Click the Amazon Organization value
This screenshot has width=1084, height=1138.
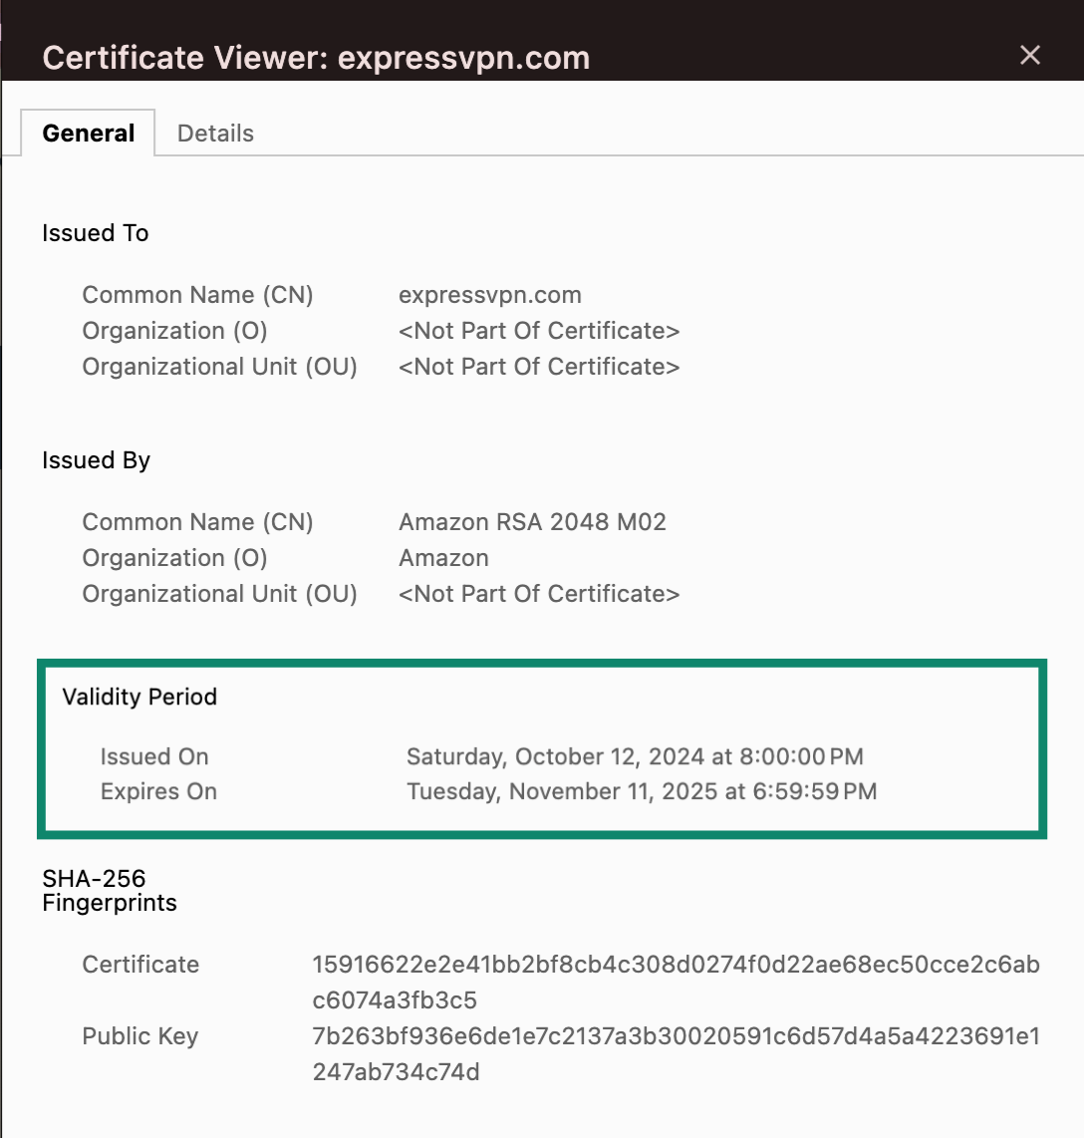click(443, 558)
